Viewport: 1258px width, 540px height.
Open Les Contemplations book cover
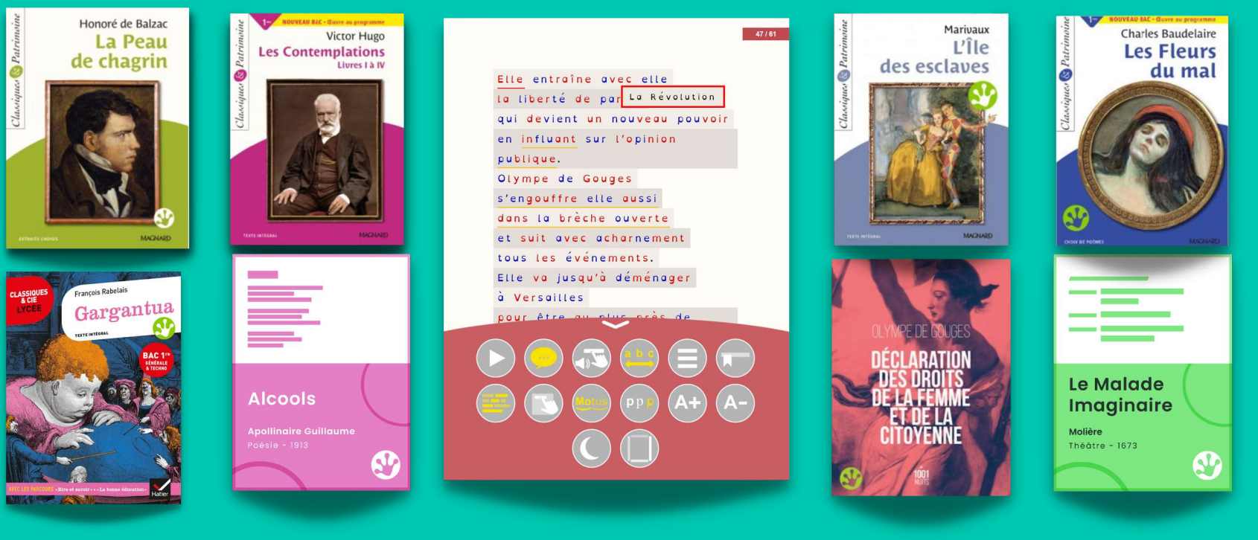(x=317, y=129)
